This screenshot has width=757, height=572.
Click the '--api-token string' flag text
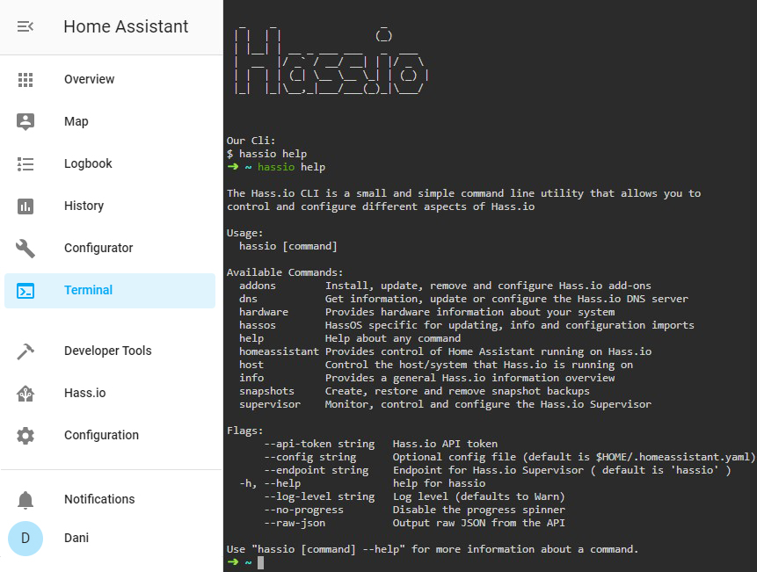click(x=319, y=444)
